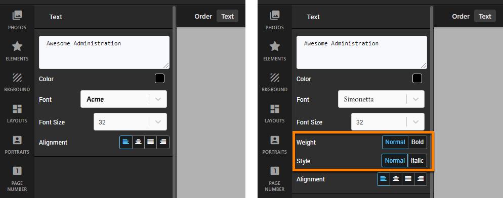
Task: Click Page Number icon in right sidebar
Action: click(x=275, y=171)
